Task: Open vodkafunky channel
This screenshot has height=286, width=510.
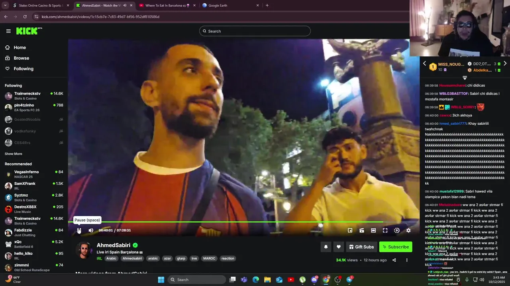Action: coord(34,131)
